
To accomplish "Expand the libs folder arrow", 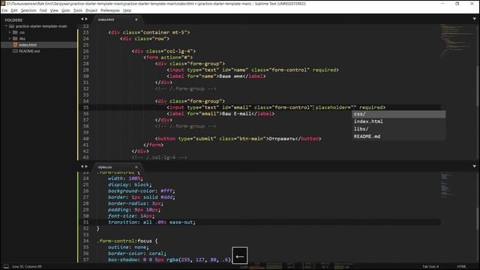I will click(x=10, y=38).
